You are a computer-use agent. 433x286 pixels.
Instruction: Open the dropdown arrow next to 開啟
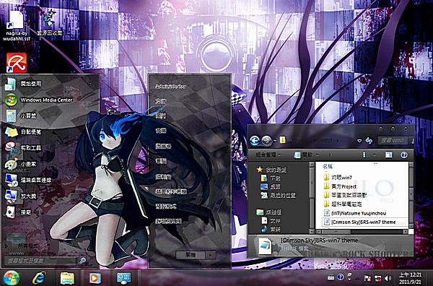click(x=318, y=155)
